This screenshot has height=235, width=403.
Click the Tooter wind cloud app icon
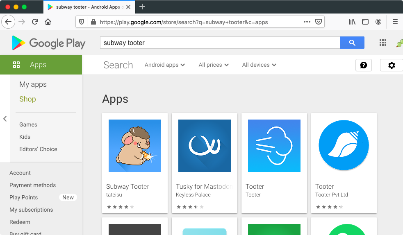click(274, 146)
